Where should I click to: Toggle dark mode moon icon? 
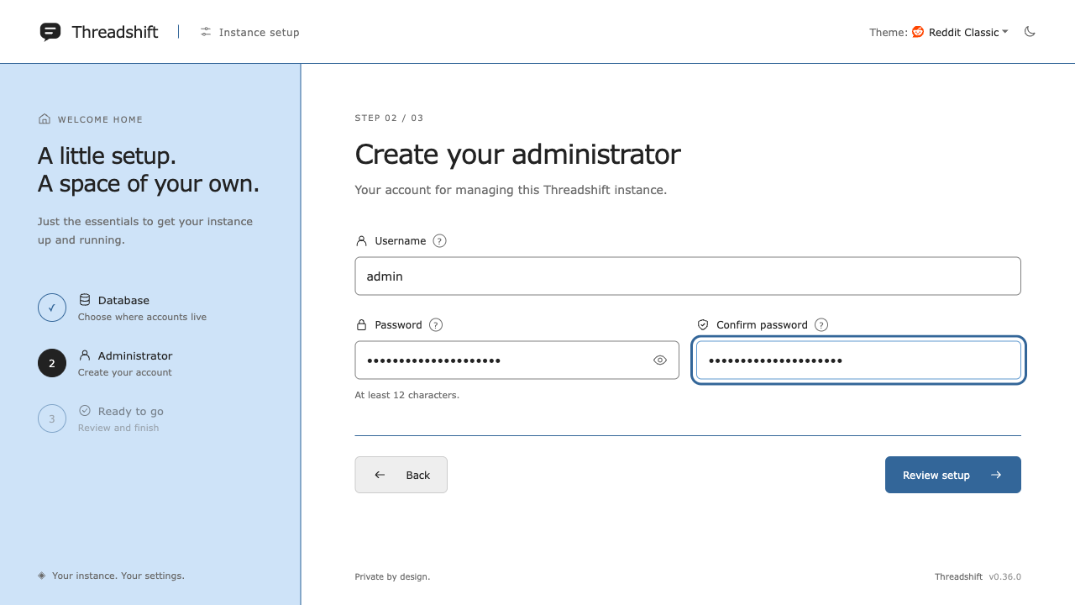tap(1030, 32)
